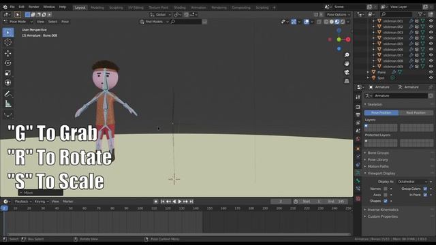
Task: Open Object Data armature properties tab
Action: coord(358,172)
